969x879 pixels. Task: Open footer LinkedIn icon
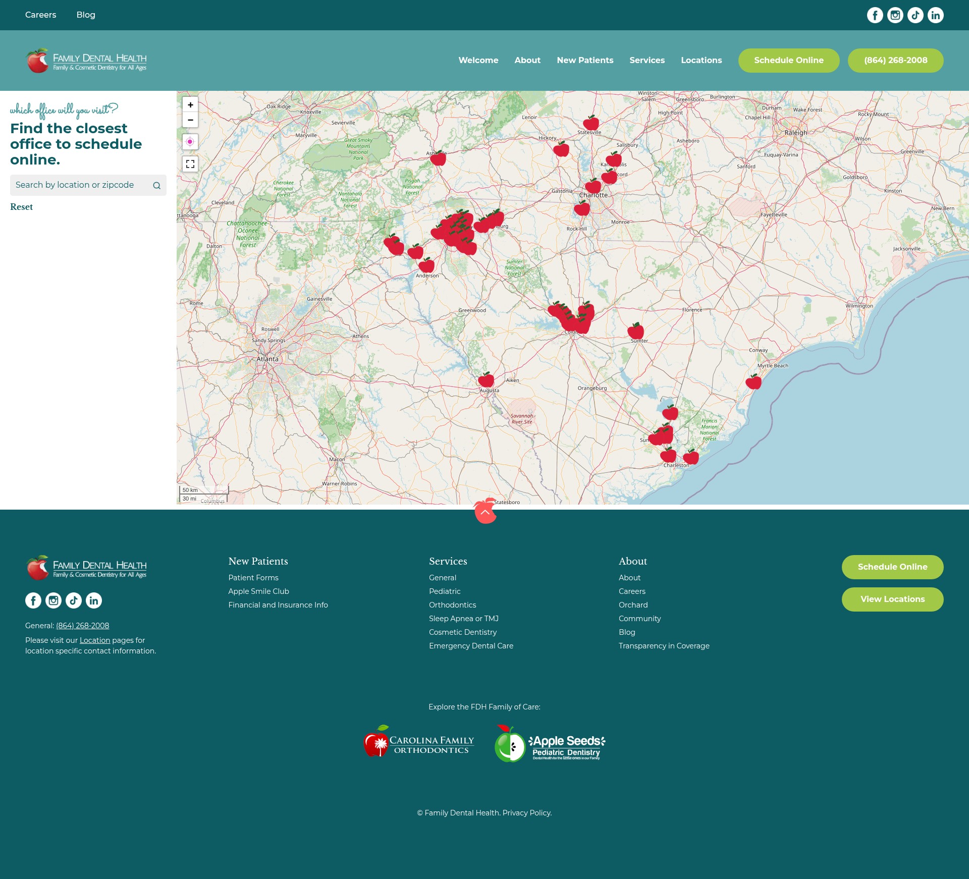[94, 600]
